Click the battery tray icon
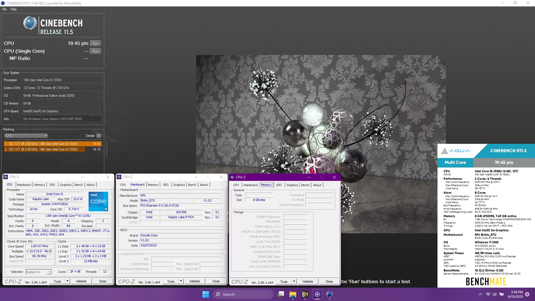535x301 pixels. [x=501, y=294]
